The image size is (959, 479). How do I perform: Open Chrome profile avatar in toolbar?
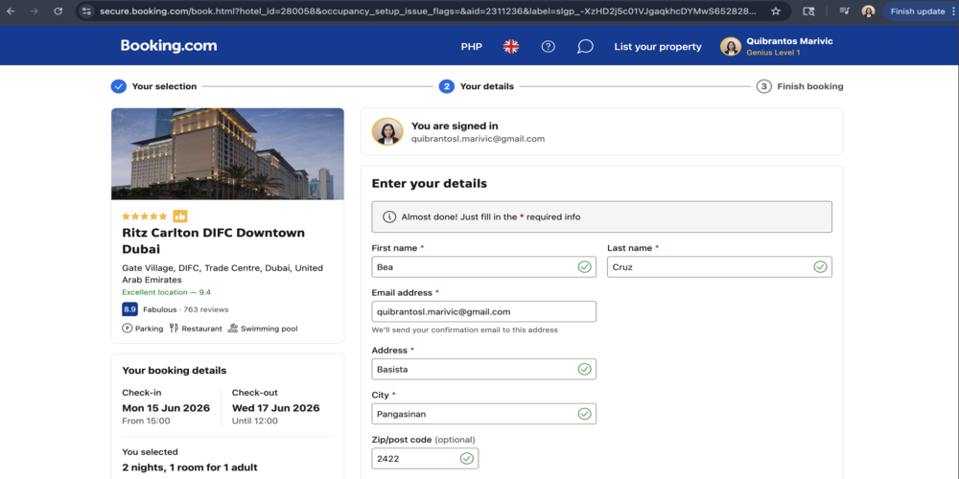[869, 11]
